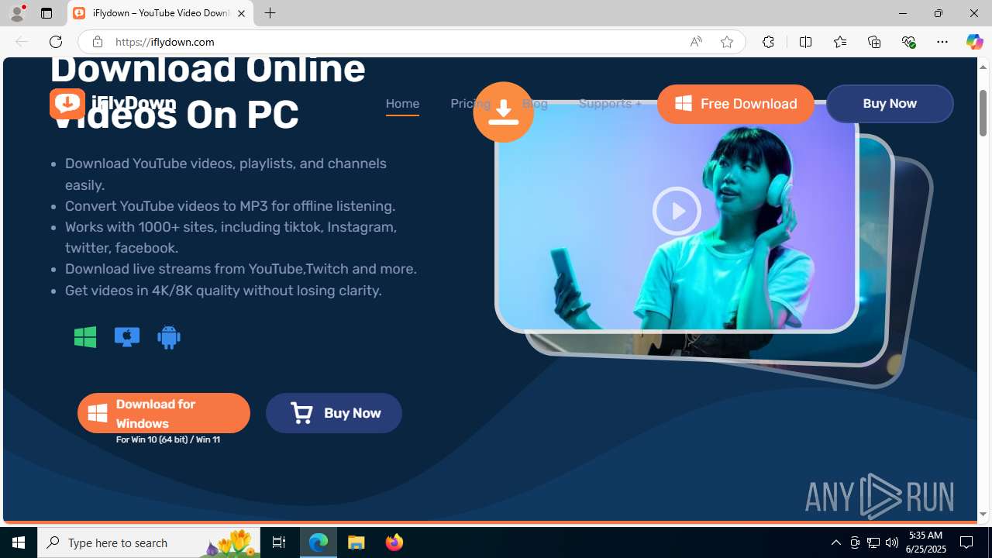Expand the Supports menu

coord(610,104)
